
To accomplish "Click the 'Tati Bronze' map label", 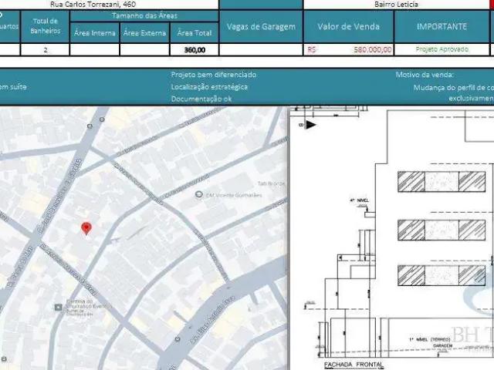I will pyautogui.click(x=271, y=183).
